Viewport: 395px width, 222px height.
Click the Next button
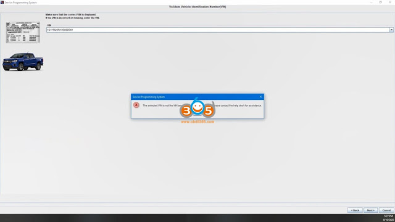pyautogui.click(x=370, y=210)
